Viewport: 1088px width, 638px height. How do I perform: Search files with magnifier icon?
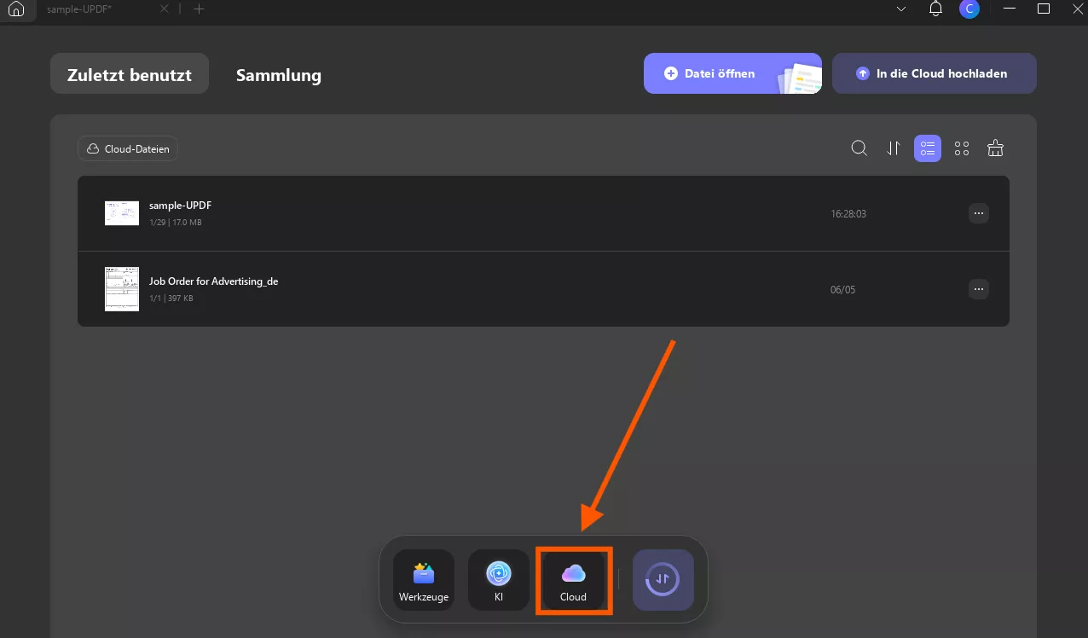tap(859, 148)
